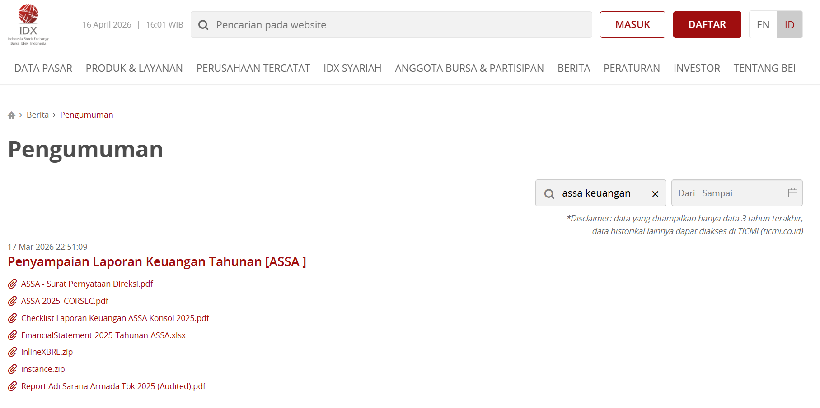Click paperclip icon for instance.zip
Viewport: 820px width, 408px height.
(13, 369)
